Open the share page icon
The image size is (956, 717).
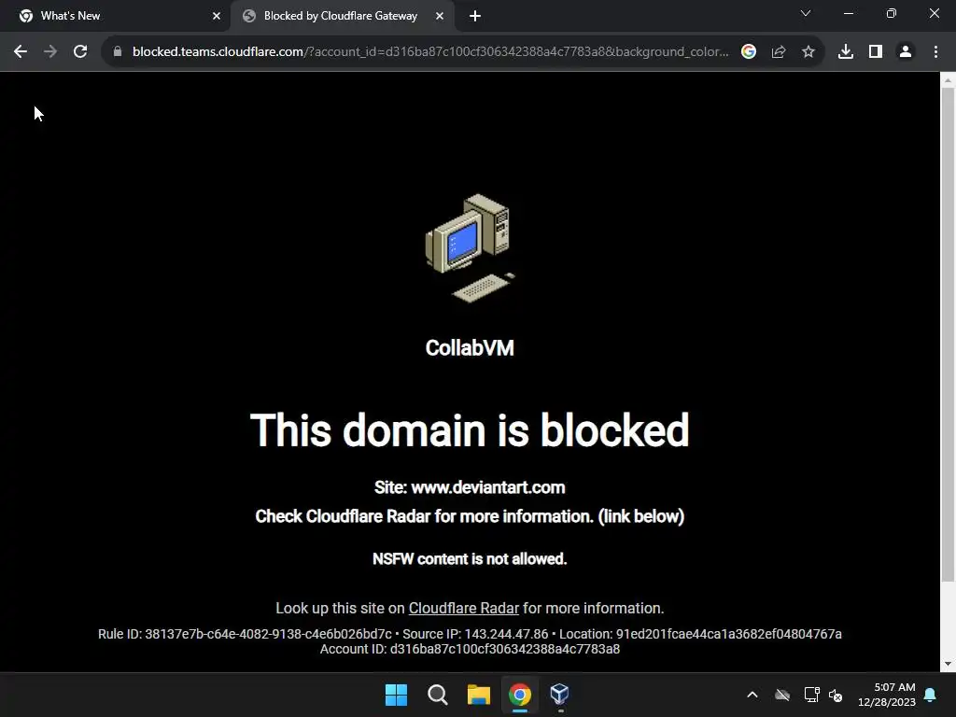tap(779, 52)
